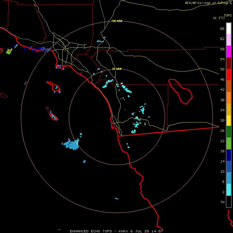
Task: Click the "50 NMI" range ring label
Action: point(117,69)
